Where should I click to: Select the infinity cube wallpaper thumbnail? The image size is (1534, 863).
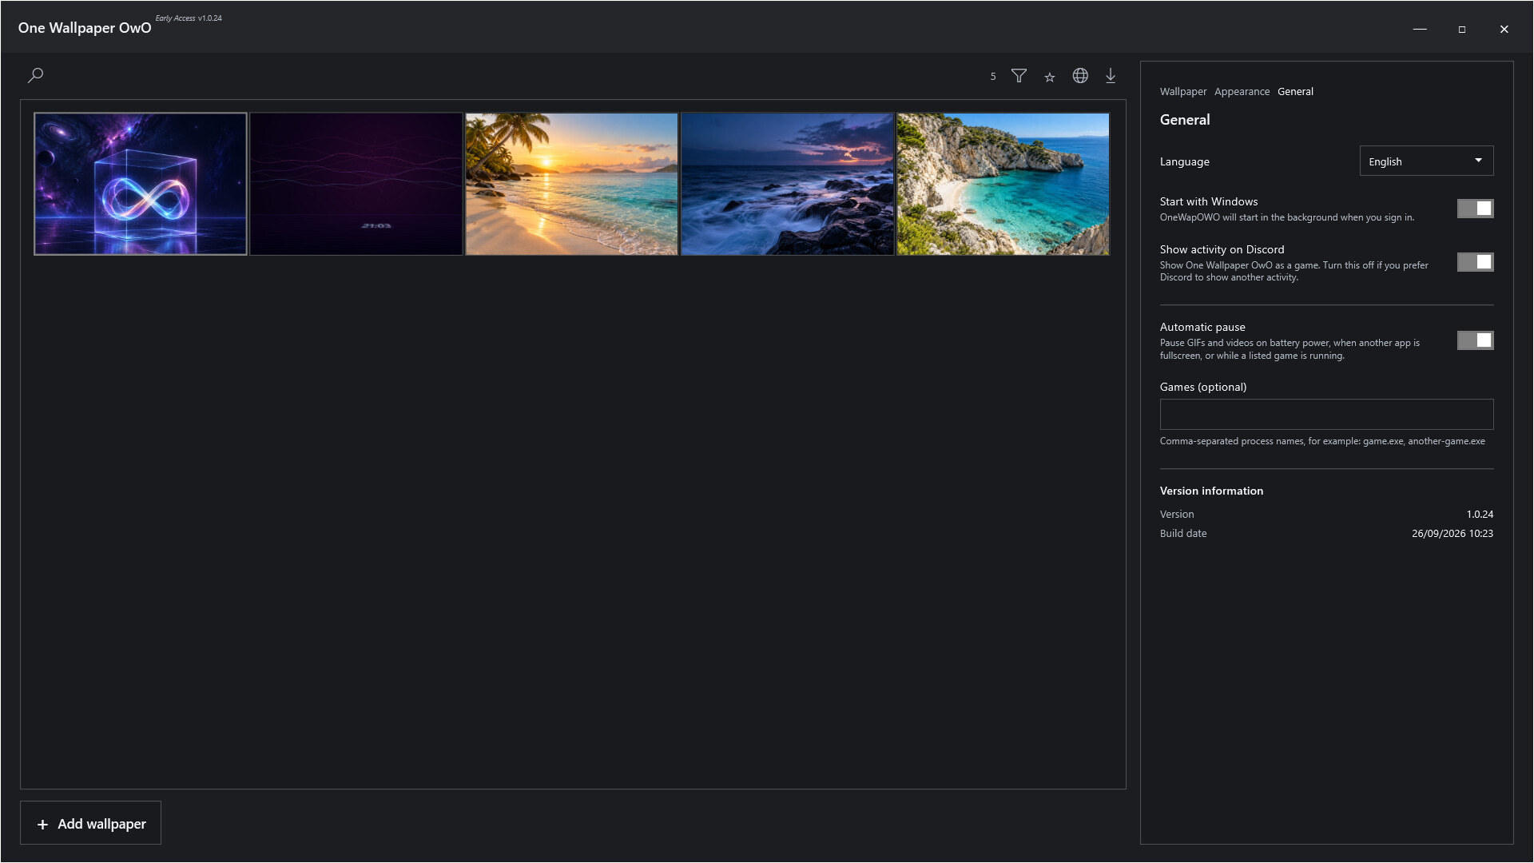click(141, 184)
